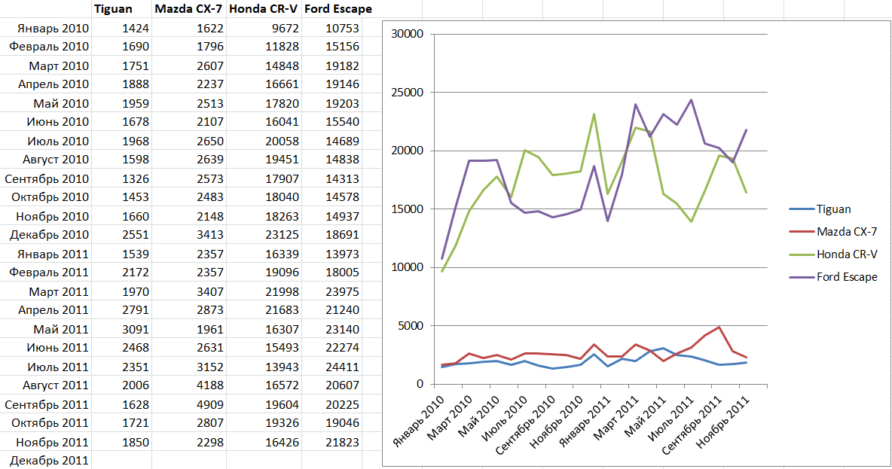Select the Декабрь 2011 row label cell
Viewport: 892px width, 469px height.
pyautogui.click(x=47, y=461)
